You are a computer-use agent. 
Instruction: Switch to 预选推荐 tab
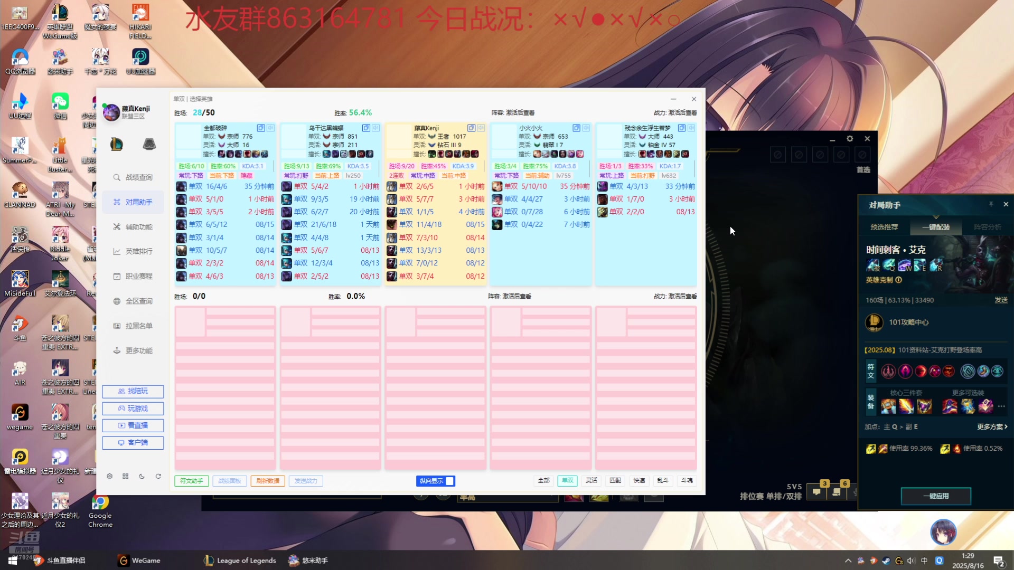[884, 227]
